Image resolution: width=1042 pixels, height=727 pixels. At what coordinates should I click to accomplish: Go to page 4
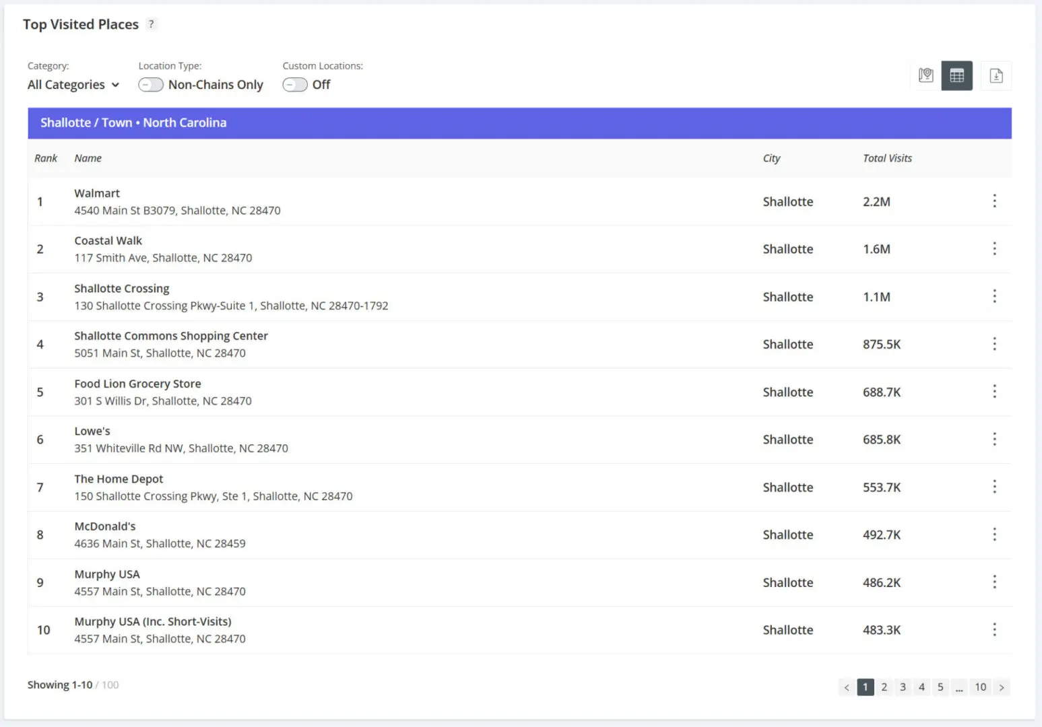tap(922, 687)
